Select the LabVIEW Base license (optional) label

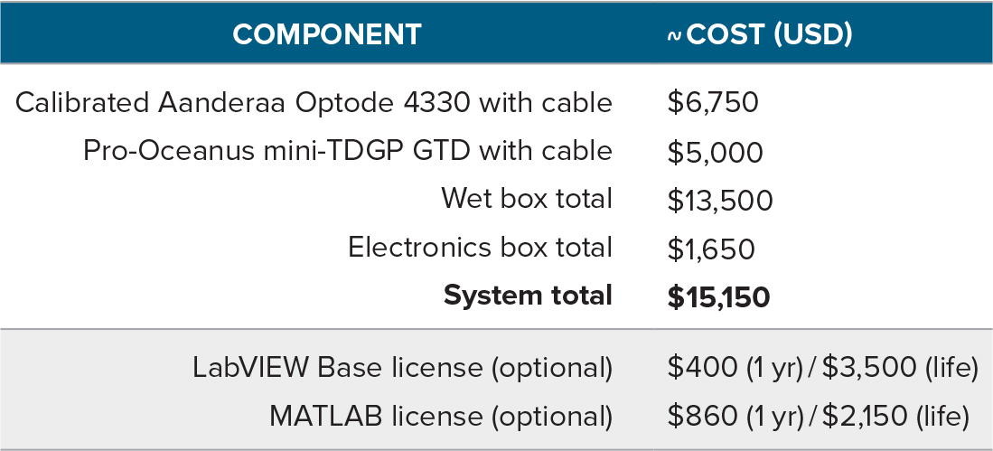pos(403,369)
